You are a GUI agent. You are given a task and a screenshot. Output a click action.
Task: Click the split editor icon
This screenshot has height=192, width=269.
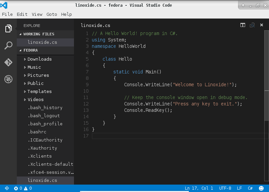point(243,25)
